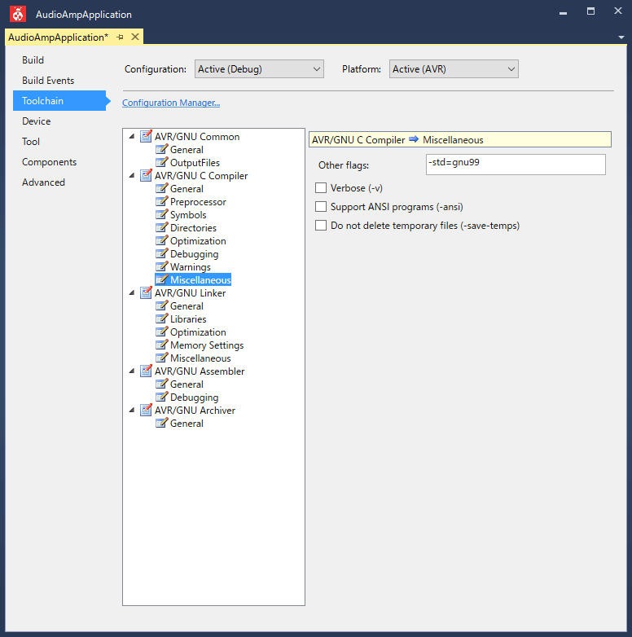This screenshot has height=637, width=632.
Task: Select General under AVR/GNU Common
Action: [x=187, y=150]
